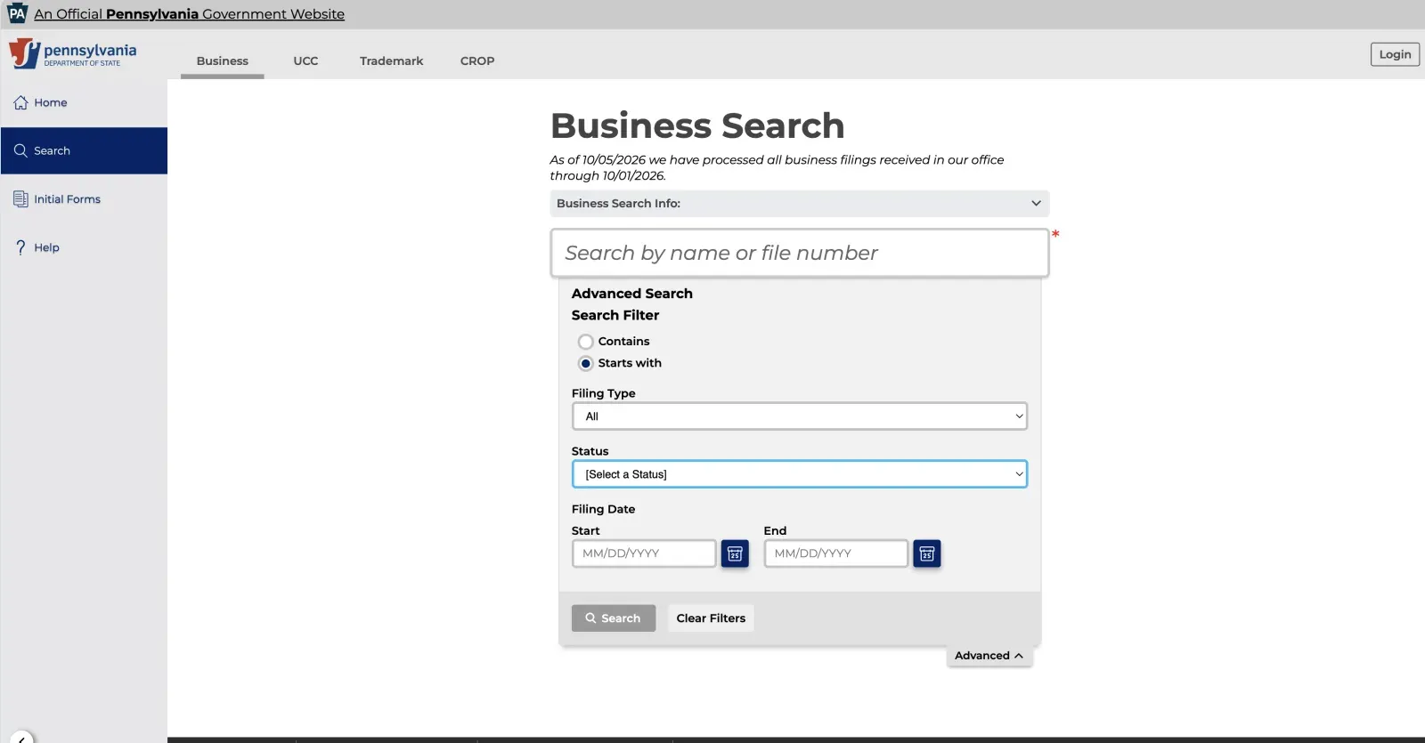Image resolution: width=1425 pixels, height=743 pixels.
Task: Open Help in the sidebar
Action: pyautogui.click(x=84, y=247)
